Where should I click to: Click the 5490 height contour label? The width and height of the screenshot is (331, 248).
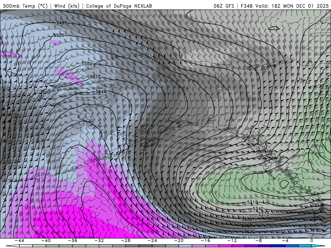click(x=62, y=23)
